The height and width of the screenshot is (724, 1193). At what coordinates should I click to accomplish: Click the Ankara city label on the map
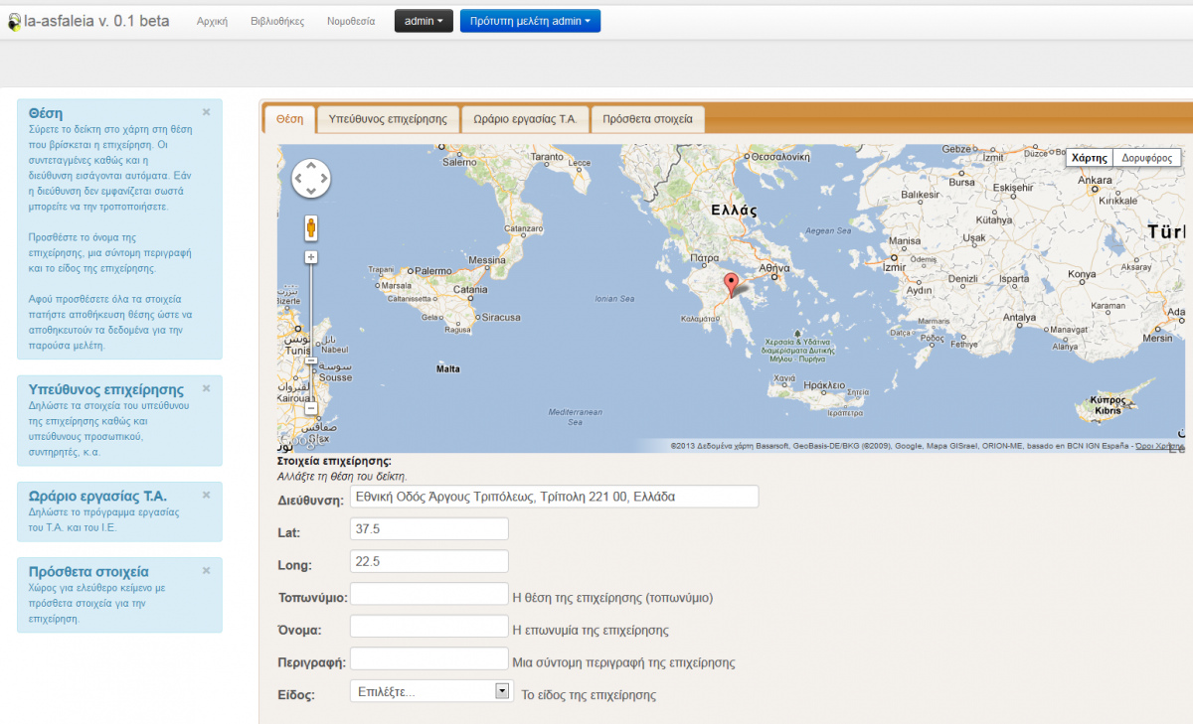1096,180
